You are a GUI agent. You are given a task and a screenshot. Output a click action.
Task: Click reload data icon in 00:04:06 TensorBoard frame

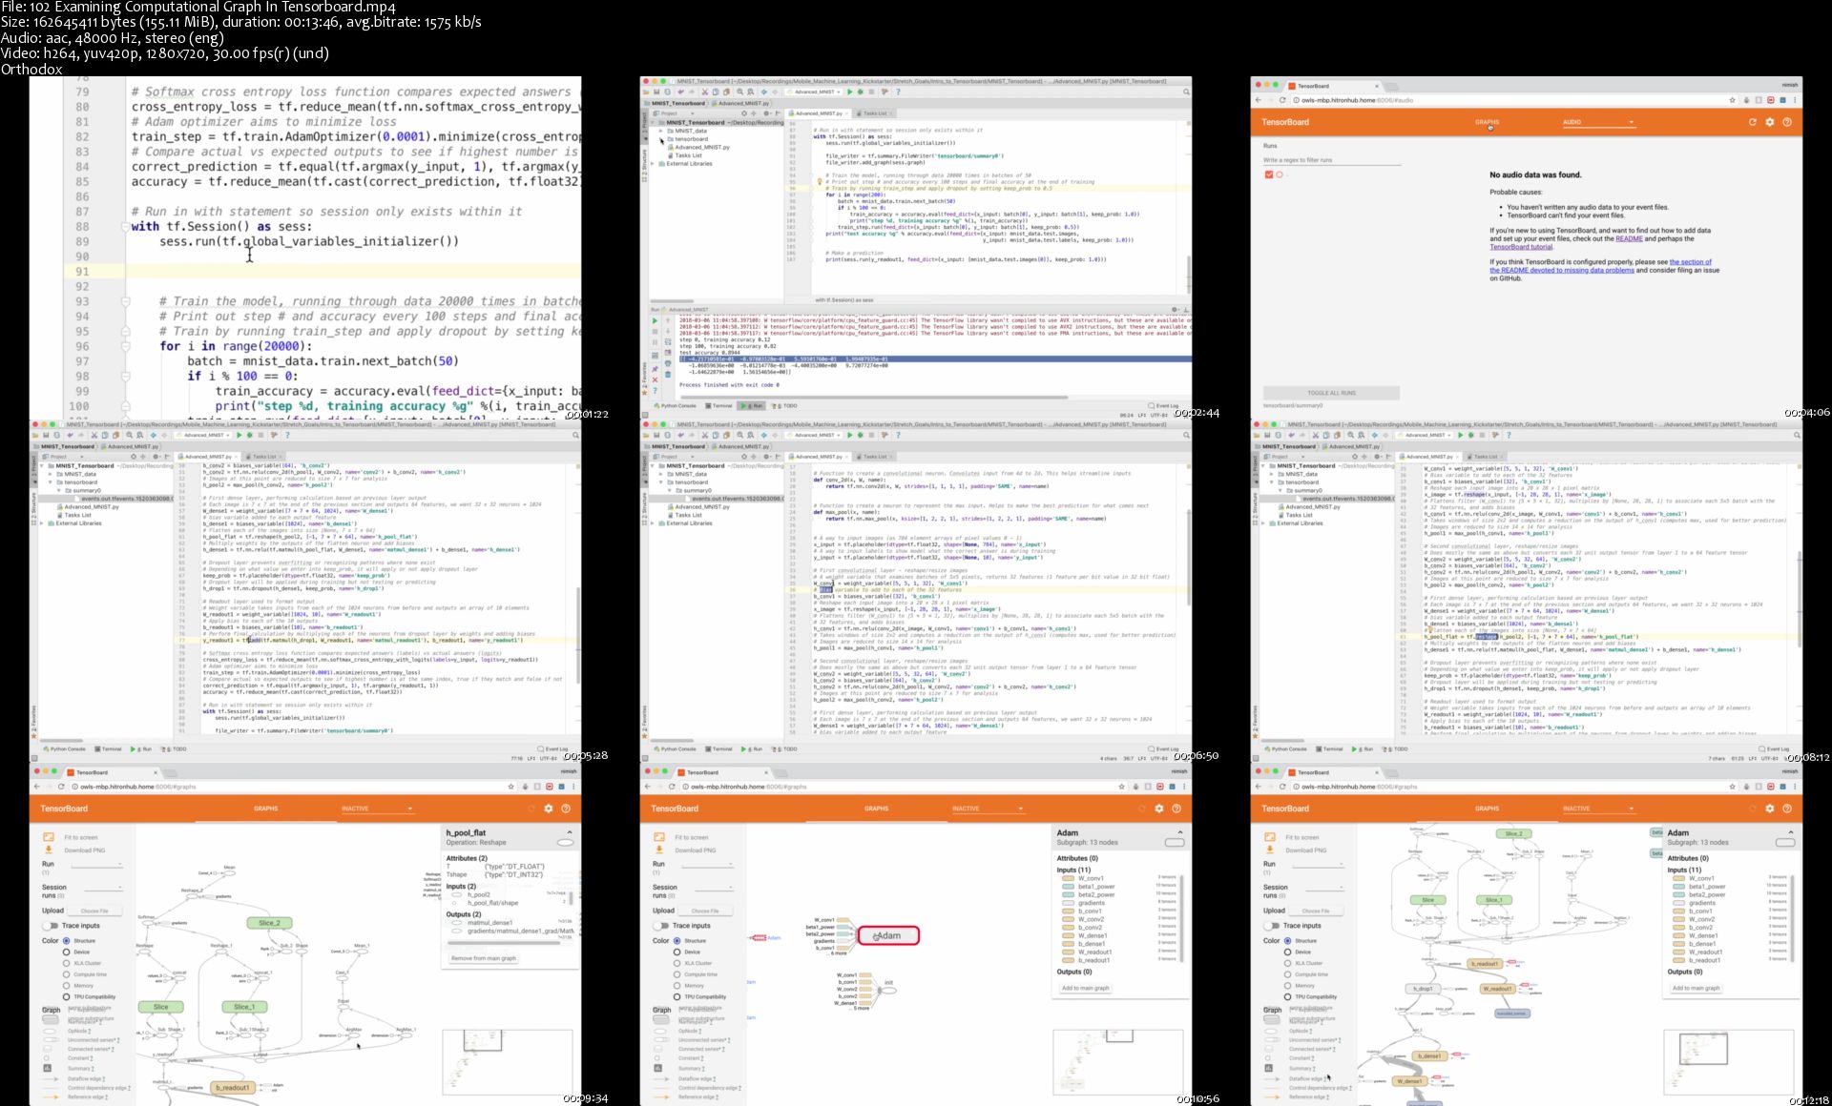point(1752,122)
